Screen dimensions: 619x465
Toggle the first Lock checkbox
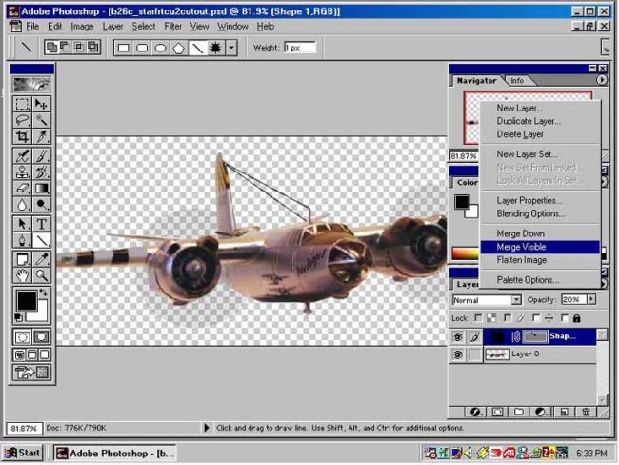[x=480, y=317]
